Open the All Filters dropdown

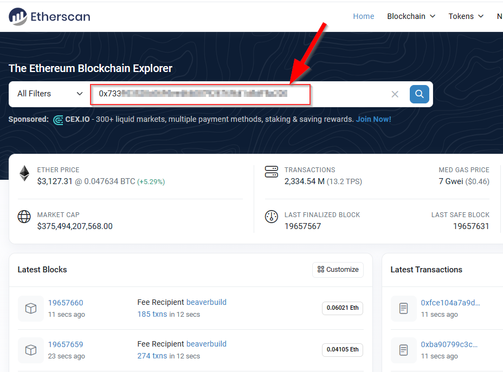(50, 94)
